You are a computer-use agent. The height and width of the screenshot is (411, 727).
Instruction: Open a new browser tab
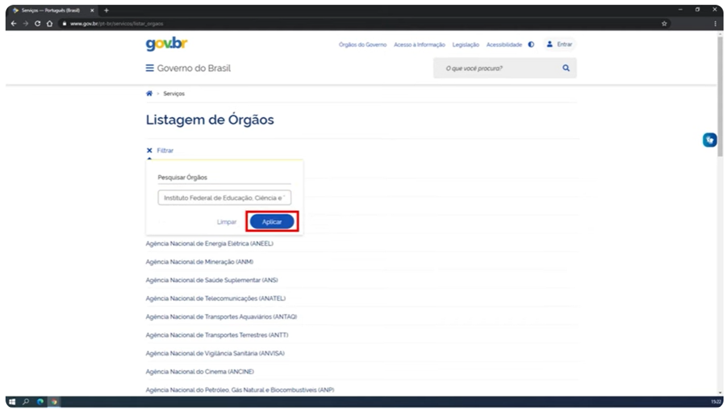[106, 10]
